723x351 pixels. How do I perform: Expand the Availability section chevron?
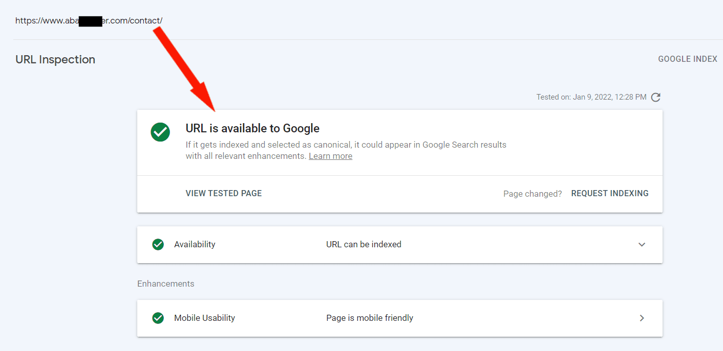click(x=642, y=245)
